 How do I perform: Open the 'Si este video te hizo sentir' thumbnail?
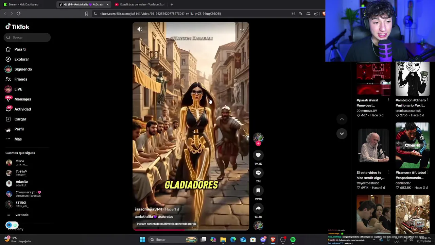click(373, 146)
